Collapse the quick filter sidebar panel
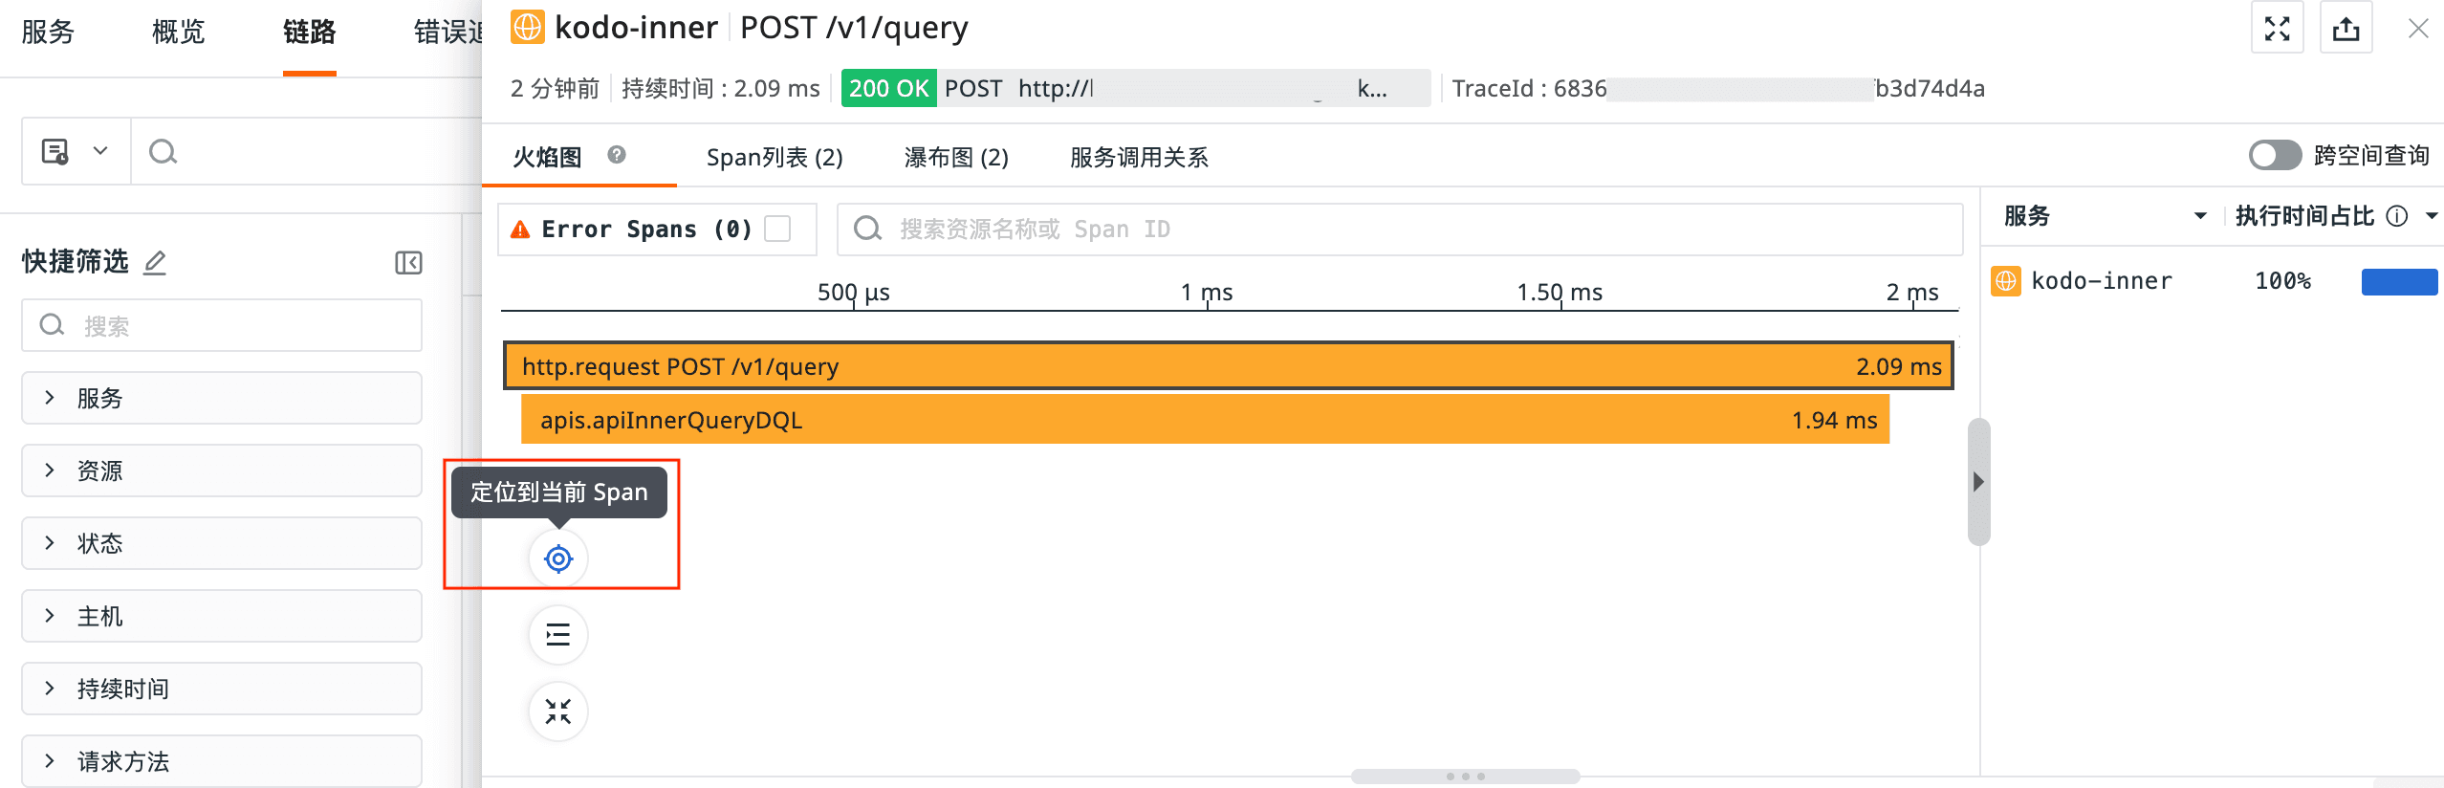The height and width of the screenshot is (788, 2444). coord(408,263)
